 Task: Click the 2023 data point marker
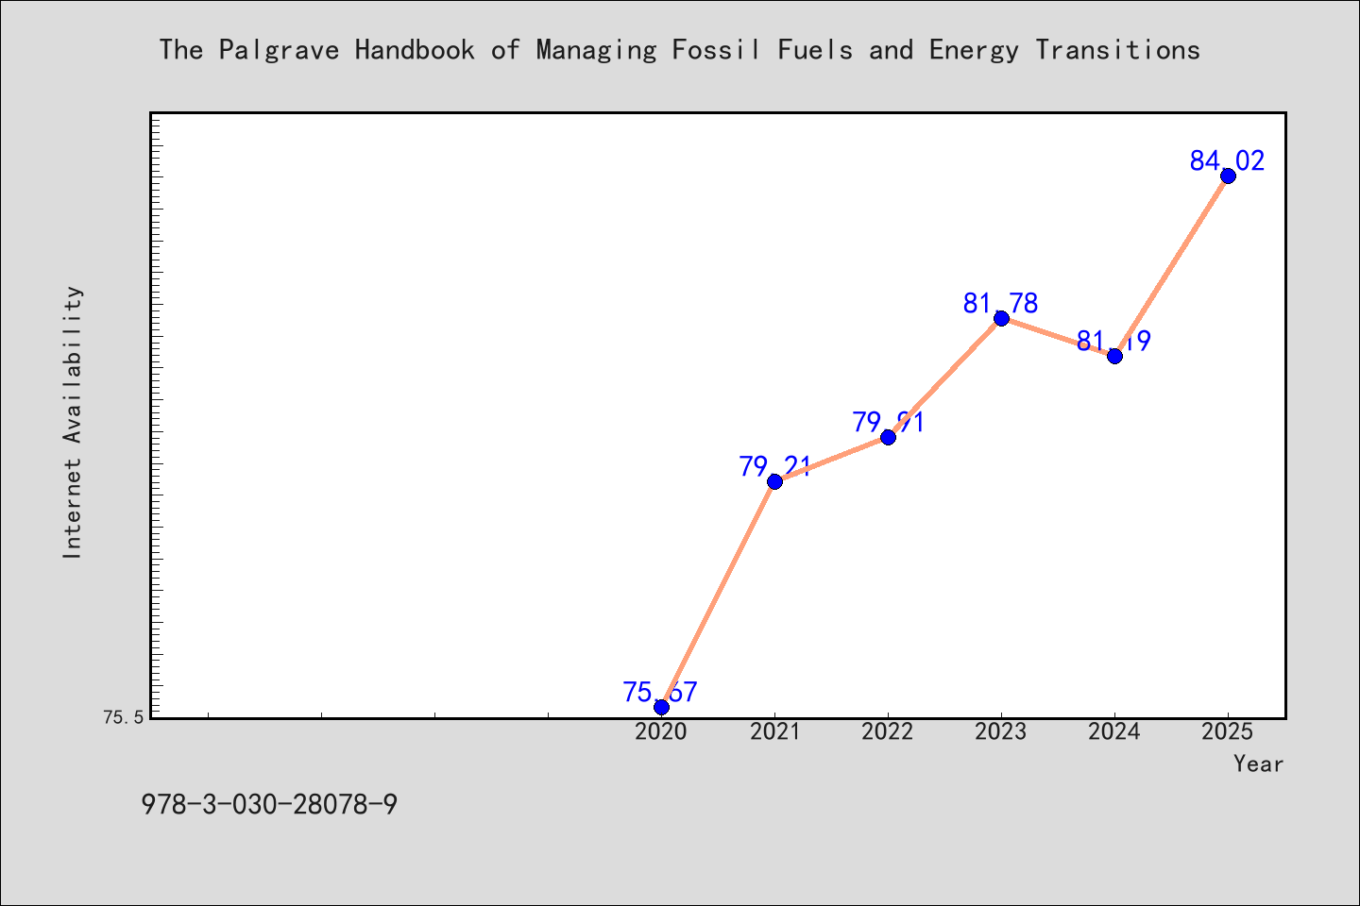tap(1001, 318)
